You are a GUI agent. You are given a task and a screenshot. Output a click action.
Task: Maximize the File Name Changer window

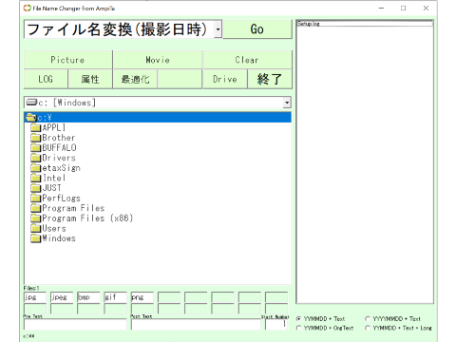pyautogui.click(x=404, y=8)
